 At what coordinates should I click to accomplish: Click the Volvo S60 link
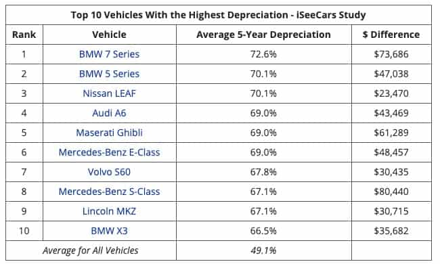coord(109,172)
